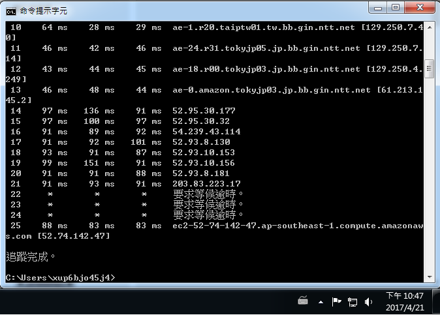Open the network status tray icon

pyautogui.click(x=353, y=302)
